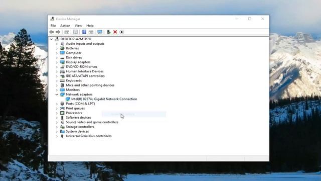This screenshot has width=321, height=181.
Task: Select the DESKTOP-A2MTP7O label
Action: pos(76,39)
